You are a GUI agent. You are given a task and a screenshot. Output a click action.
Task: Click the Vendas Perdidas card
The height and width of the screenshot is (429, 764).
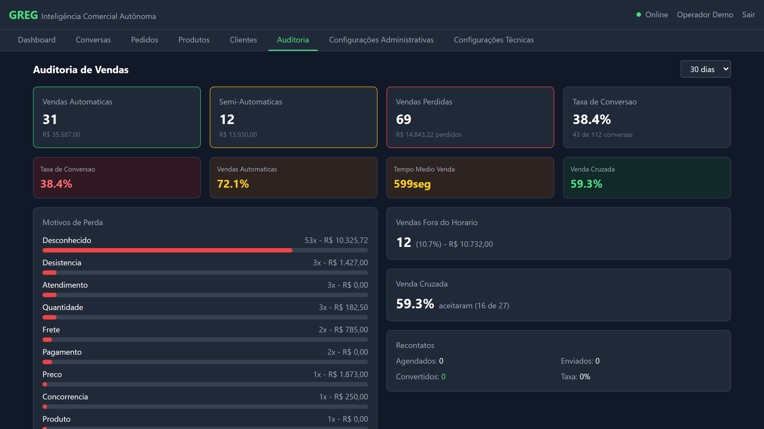coord(470,117)
